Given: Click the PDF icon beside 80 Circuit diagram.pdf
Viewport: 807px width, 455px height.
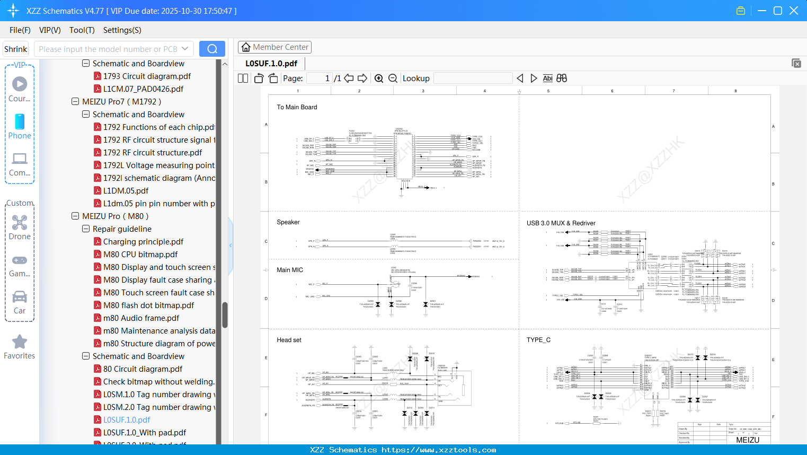Looking at the screenshot, I should pyautogui.click(x=97, y=369).
